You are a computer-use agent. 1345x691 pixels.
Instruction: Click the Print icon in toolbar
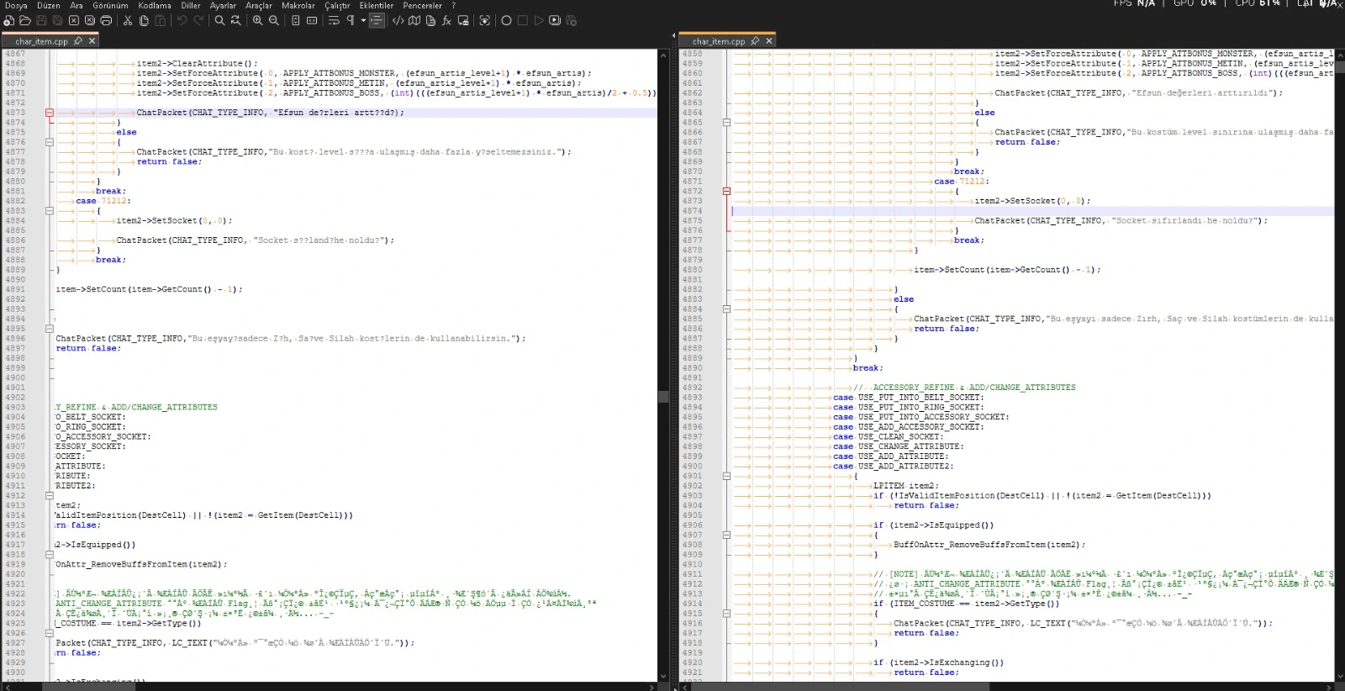point(106,20)
